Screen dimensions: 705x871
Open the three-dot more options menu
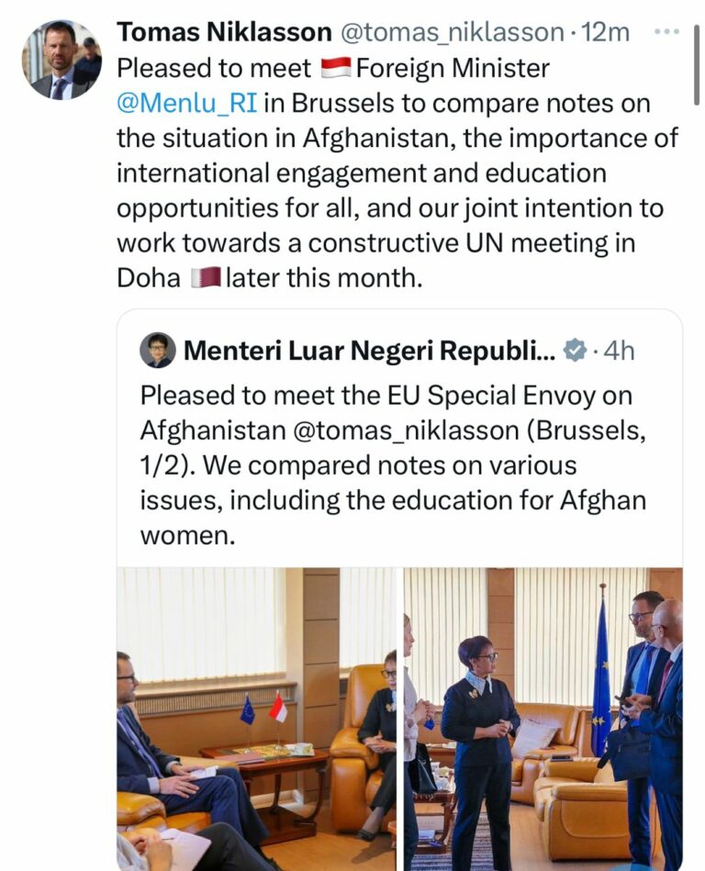[666, 32]
